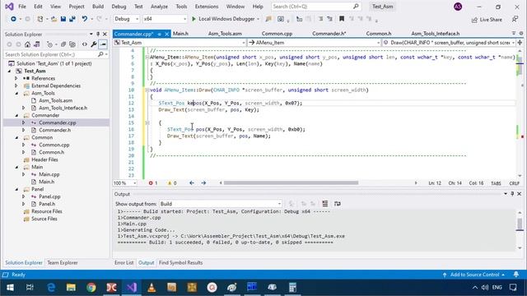Toggle the Pending Changes Filter icon
The height and width of the screenshot is (296, 527).
click(49, 44)
